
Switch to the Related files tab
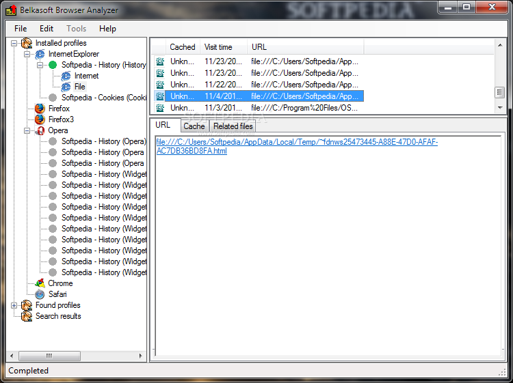pyautogui.click(x=233, y=126)
